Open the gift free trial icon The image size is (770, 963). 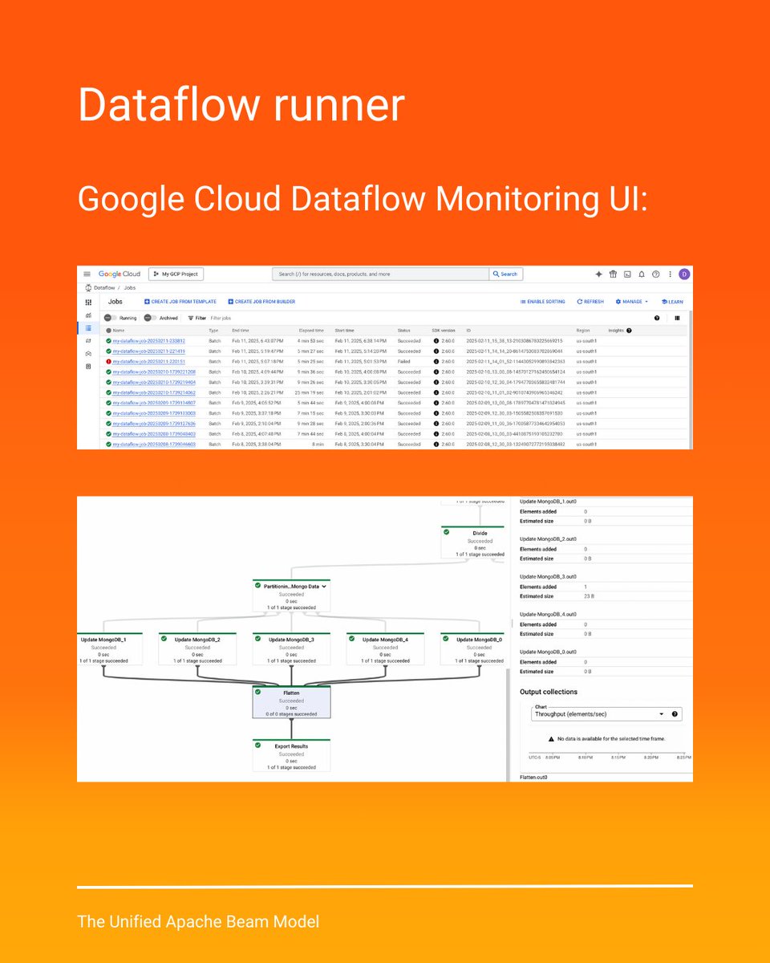tap(613, 274)
